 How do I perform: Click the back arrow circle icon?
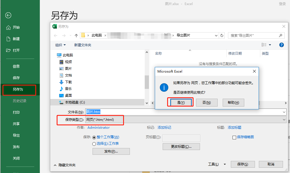[8, 15]
